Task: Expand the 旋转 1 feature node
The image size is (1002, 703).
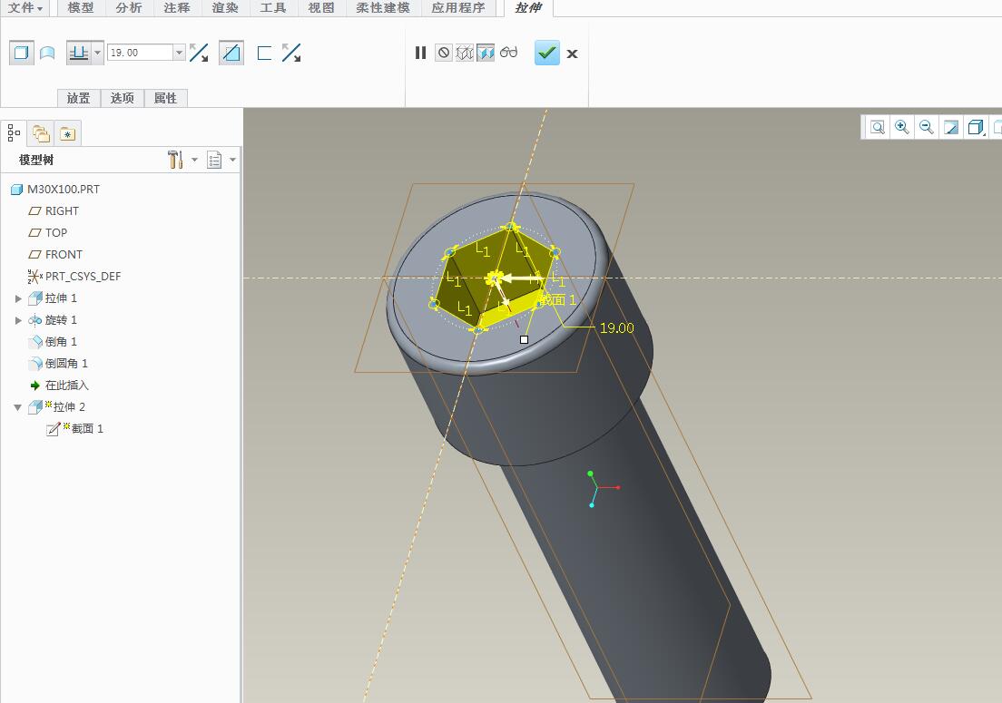Action: point(18,320)
